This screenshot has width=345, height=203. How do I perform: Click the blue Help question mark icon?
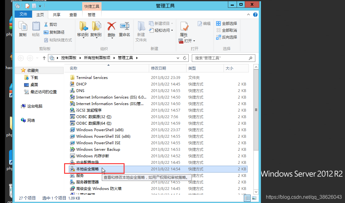(255, 15)
